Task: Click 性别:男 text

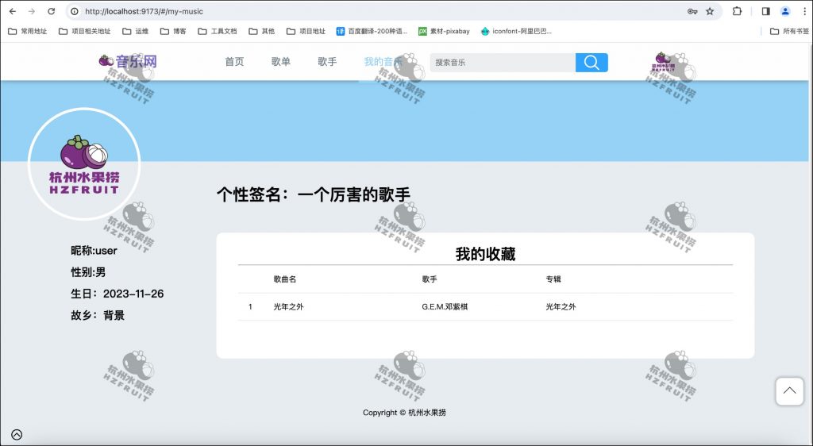Action: 88,272
